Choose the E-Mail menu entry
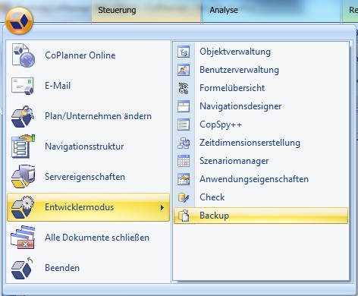This screenshot has height=296, width=358. click(88, 86)
